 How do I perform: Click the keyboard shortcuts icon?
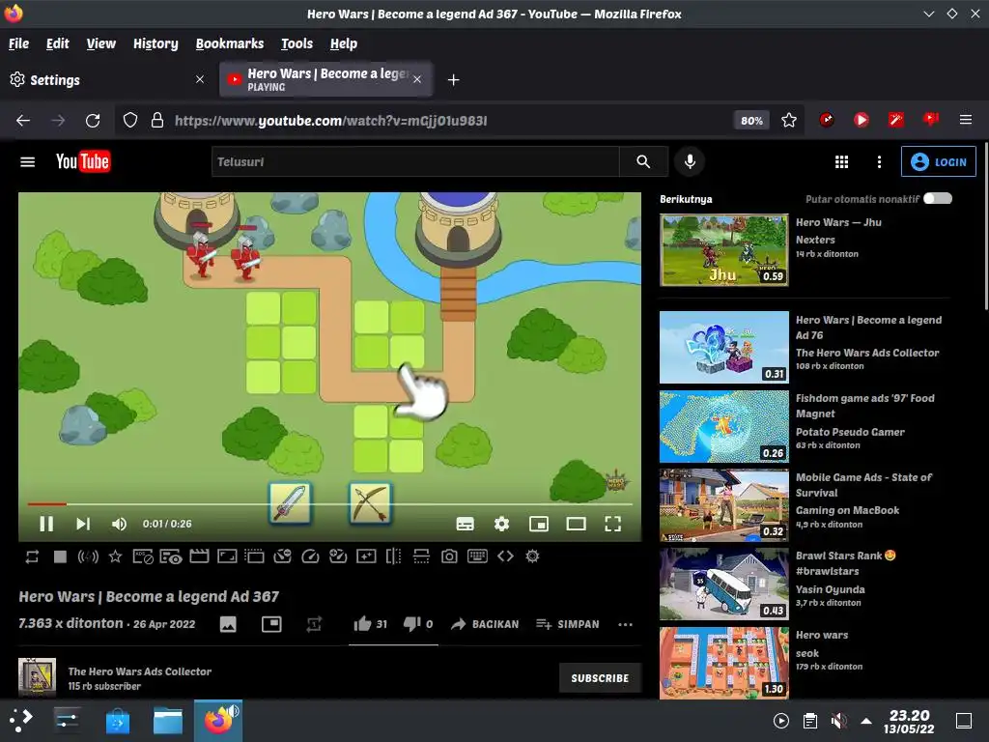tap(477, 556)
